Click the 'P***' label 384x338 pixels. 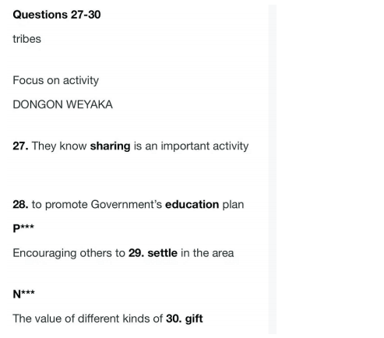[x=23, y=228]
